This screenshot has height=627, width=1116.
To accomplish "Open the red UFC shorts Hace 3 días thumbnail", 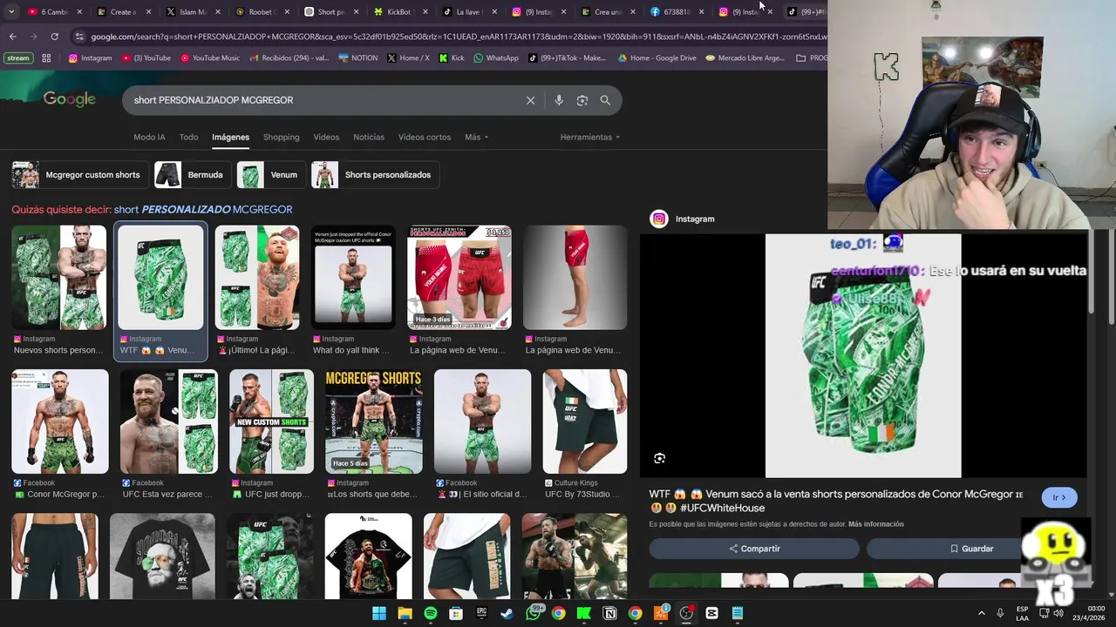I will click(x=459, y=277).
